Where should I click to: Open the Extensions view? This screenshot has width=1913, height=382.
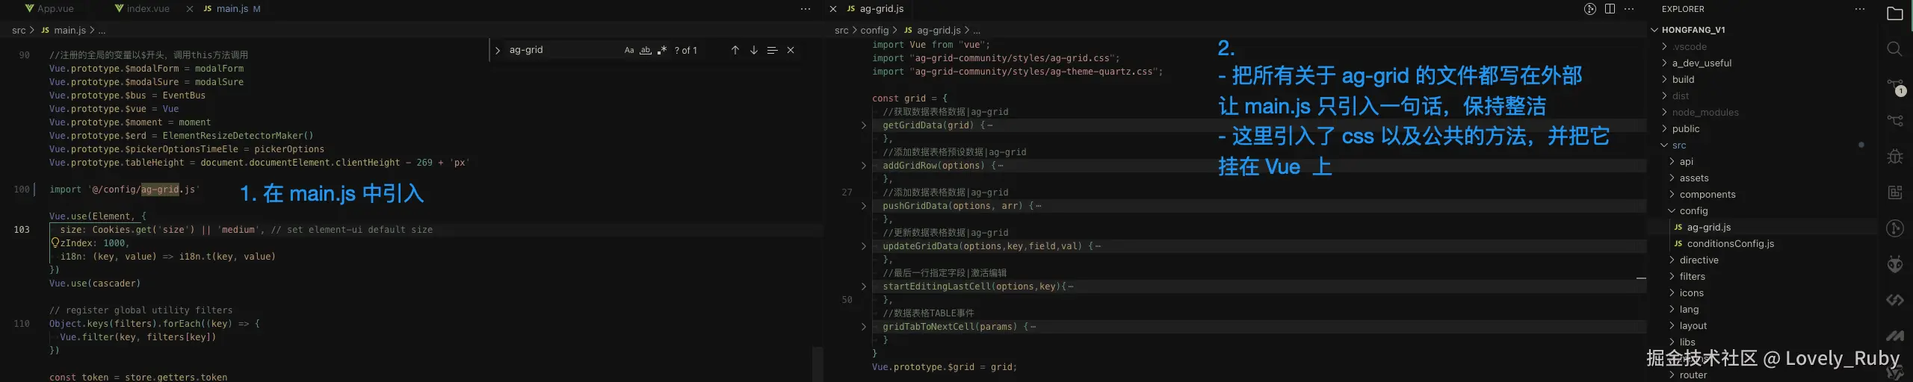[x=1894, y=192]
